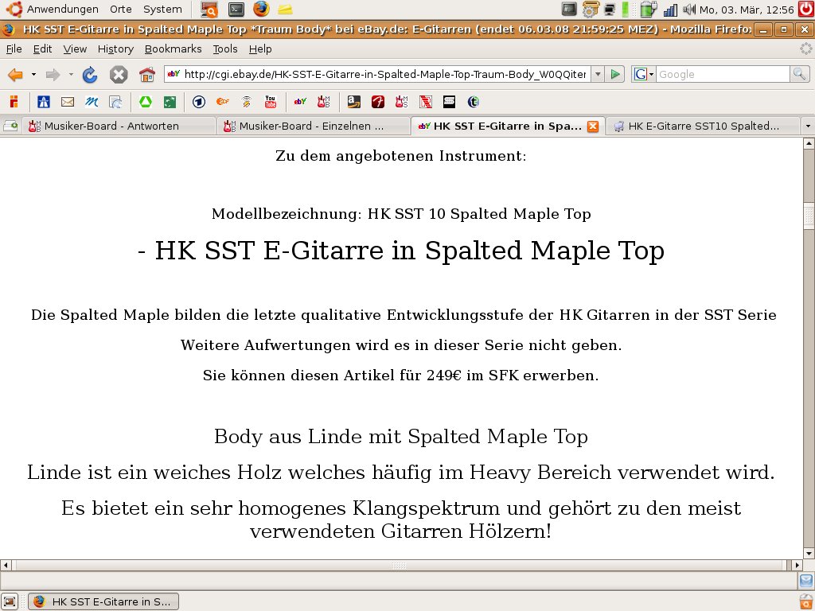Stop loading with the grey X icon

click(119, 75)
